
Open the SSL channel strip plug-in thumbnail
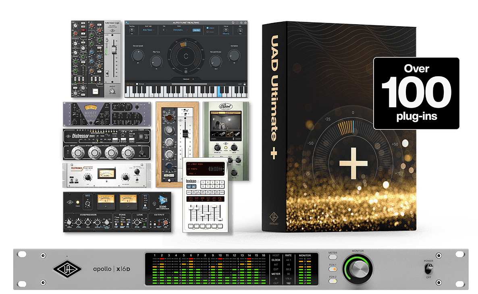tap(96, 59)
